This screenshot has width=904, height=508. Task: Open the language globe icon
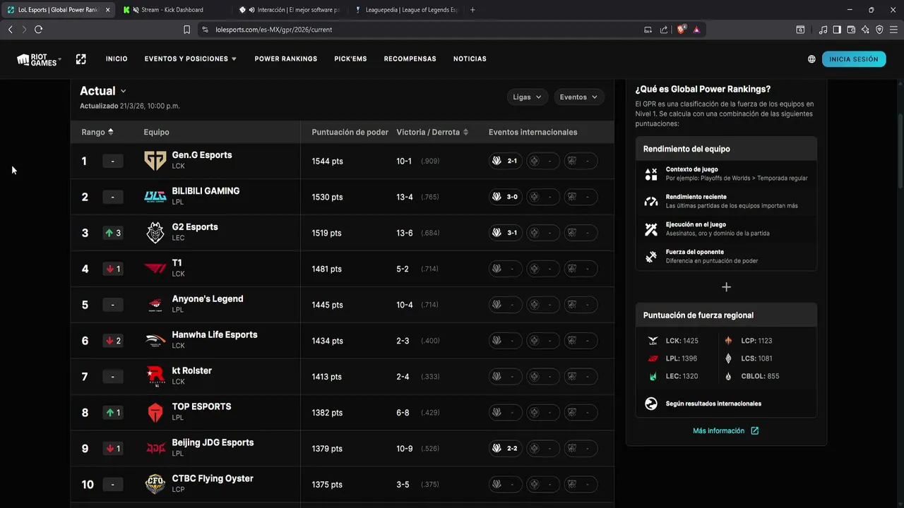point(811,59)
